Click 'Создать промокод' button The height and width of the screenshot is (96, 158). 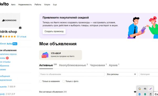click(x=54, y=31)
